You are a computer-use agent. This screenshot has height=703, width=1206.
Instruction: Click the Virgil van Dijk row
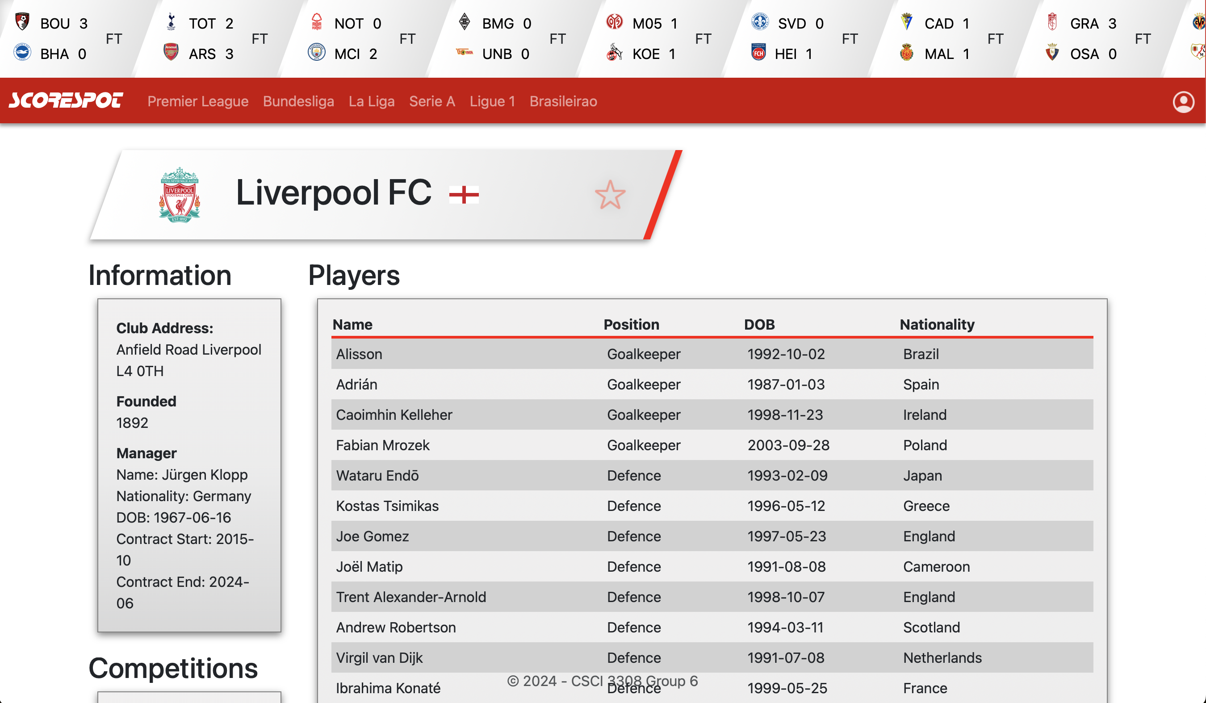712,657
